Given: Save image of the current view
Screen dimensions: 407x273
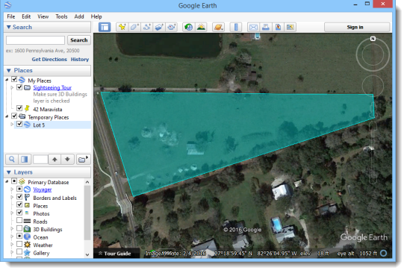Looking at the screenshot, I should (278, 27).
